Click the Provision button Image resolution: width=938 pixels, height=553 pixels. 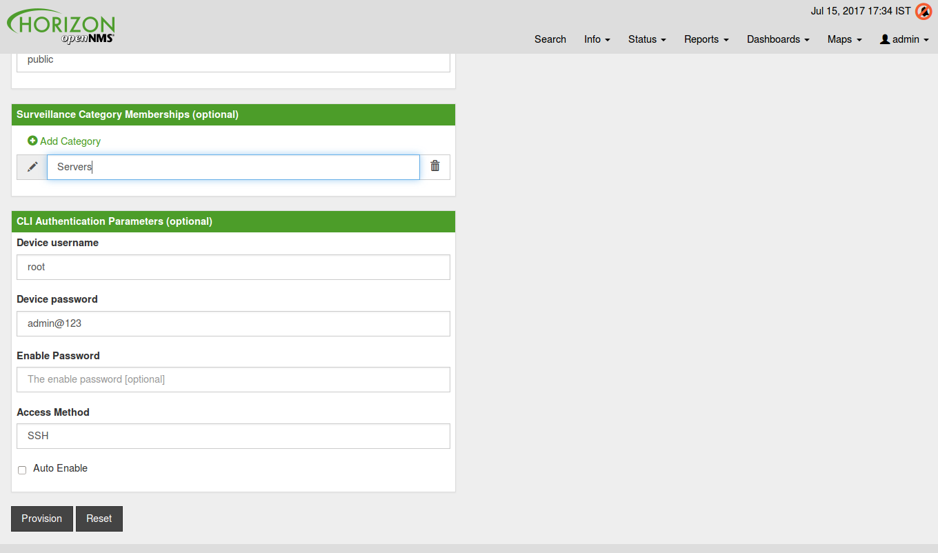click(x=42, y=519)
